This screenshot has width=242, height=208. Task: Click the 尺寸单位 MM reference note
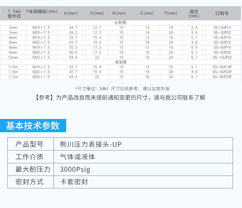tap(122, 89)
